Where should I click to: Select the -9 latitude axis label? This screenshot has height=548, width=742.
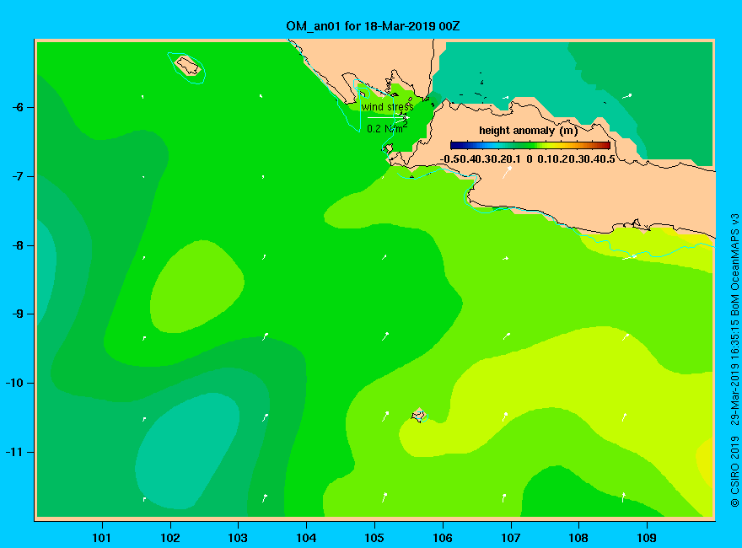coord(18,314)
